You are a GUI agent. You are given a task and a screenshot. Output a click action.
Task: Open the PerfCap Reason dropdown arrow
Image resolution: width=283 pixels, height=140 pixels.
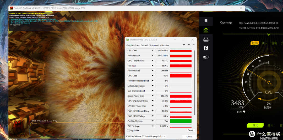click(153, 121)
